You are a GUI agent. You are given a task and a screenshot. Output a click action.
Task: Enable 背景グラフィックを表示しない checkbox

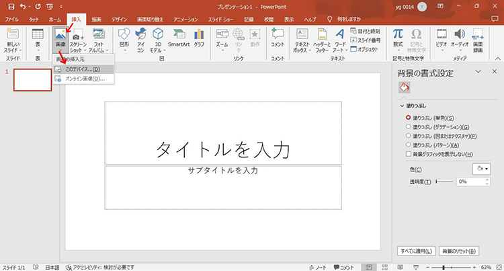pos(409,154)
